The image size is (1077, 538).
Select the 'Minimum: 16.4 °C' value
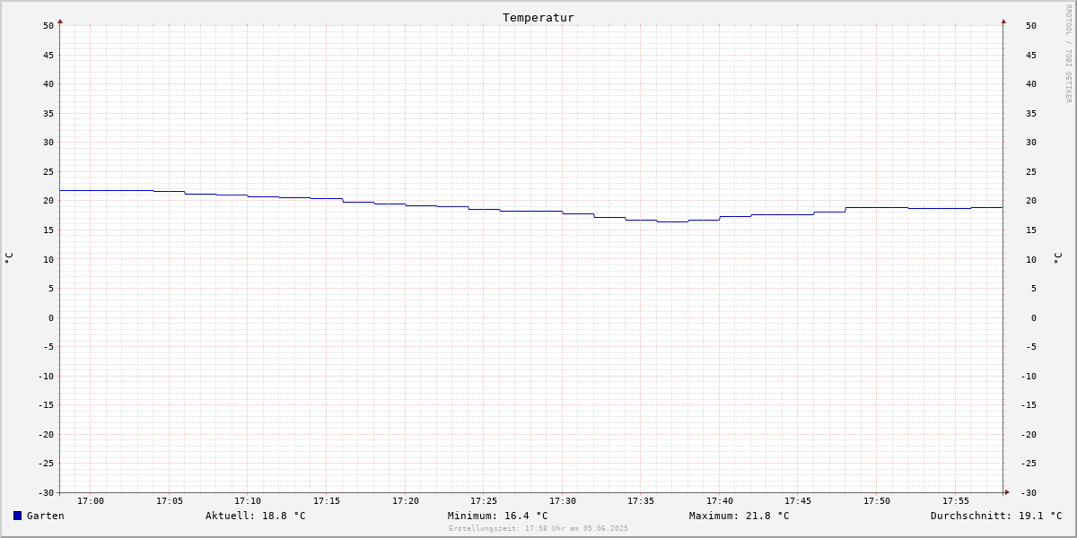click(498, 516)
